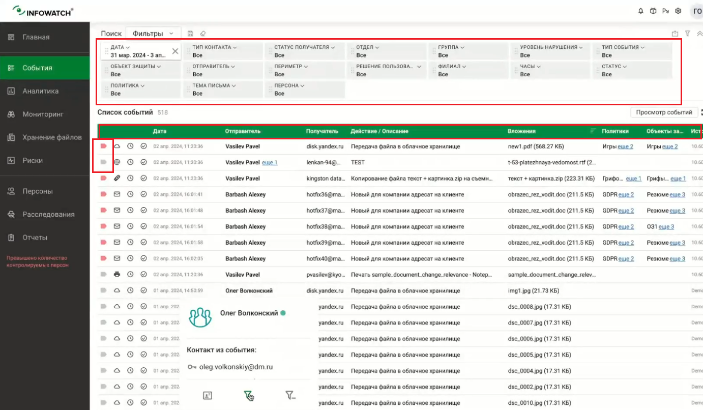The width and height of the screenshot is (703, 410).
Task: Click the save filter floppy disk icon
Action: (x=190, y=34)
